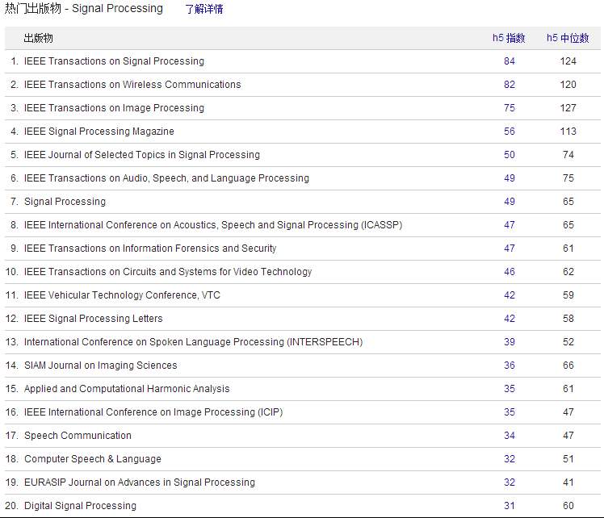Select the row 7 Signal Processing title
The image size is (604, 518).
65,202
